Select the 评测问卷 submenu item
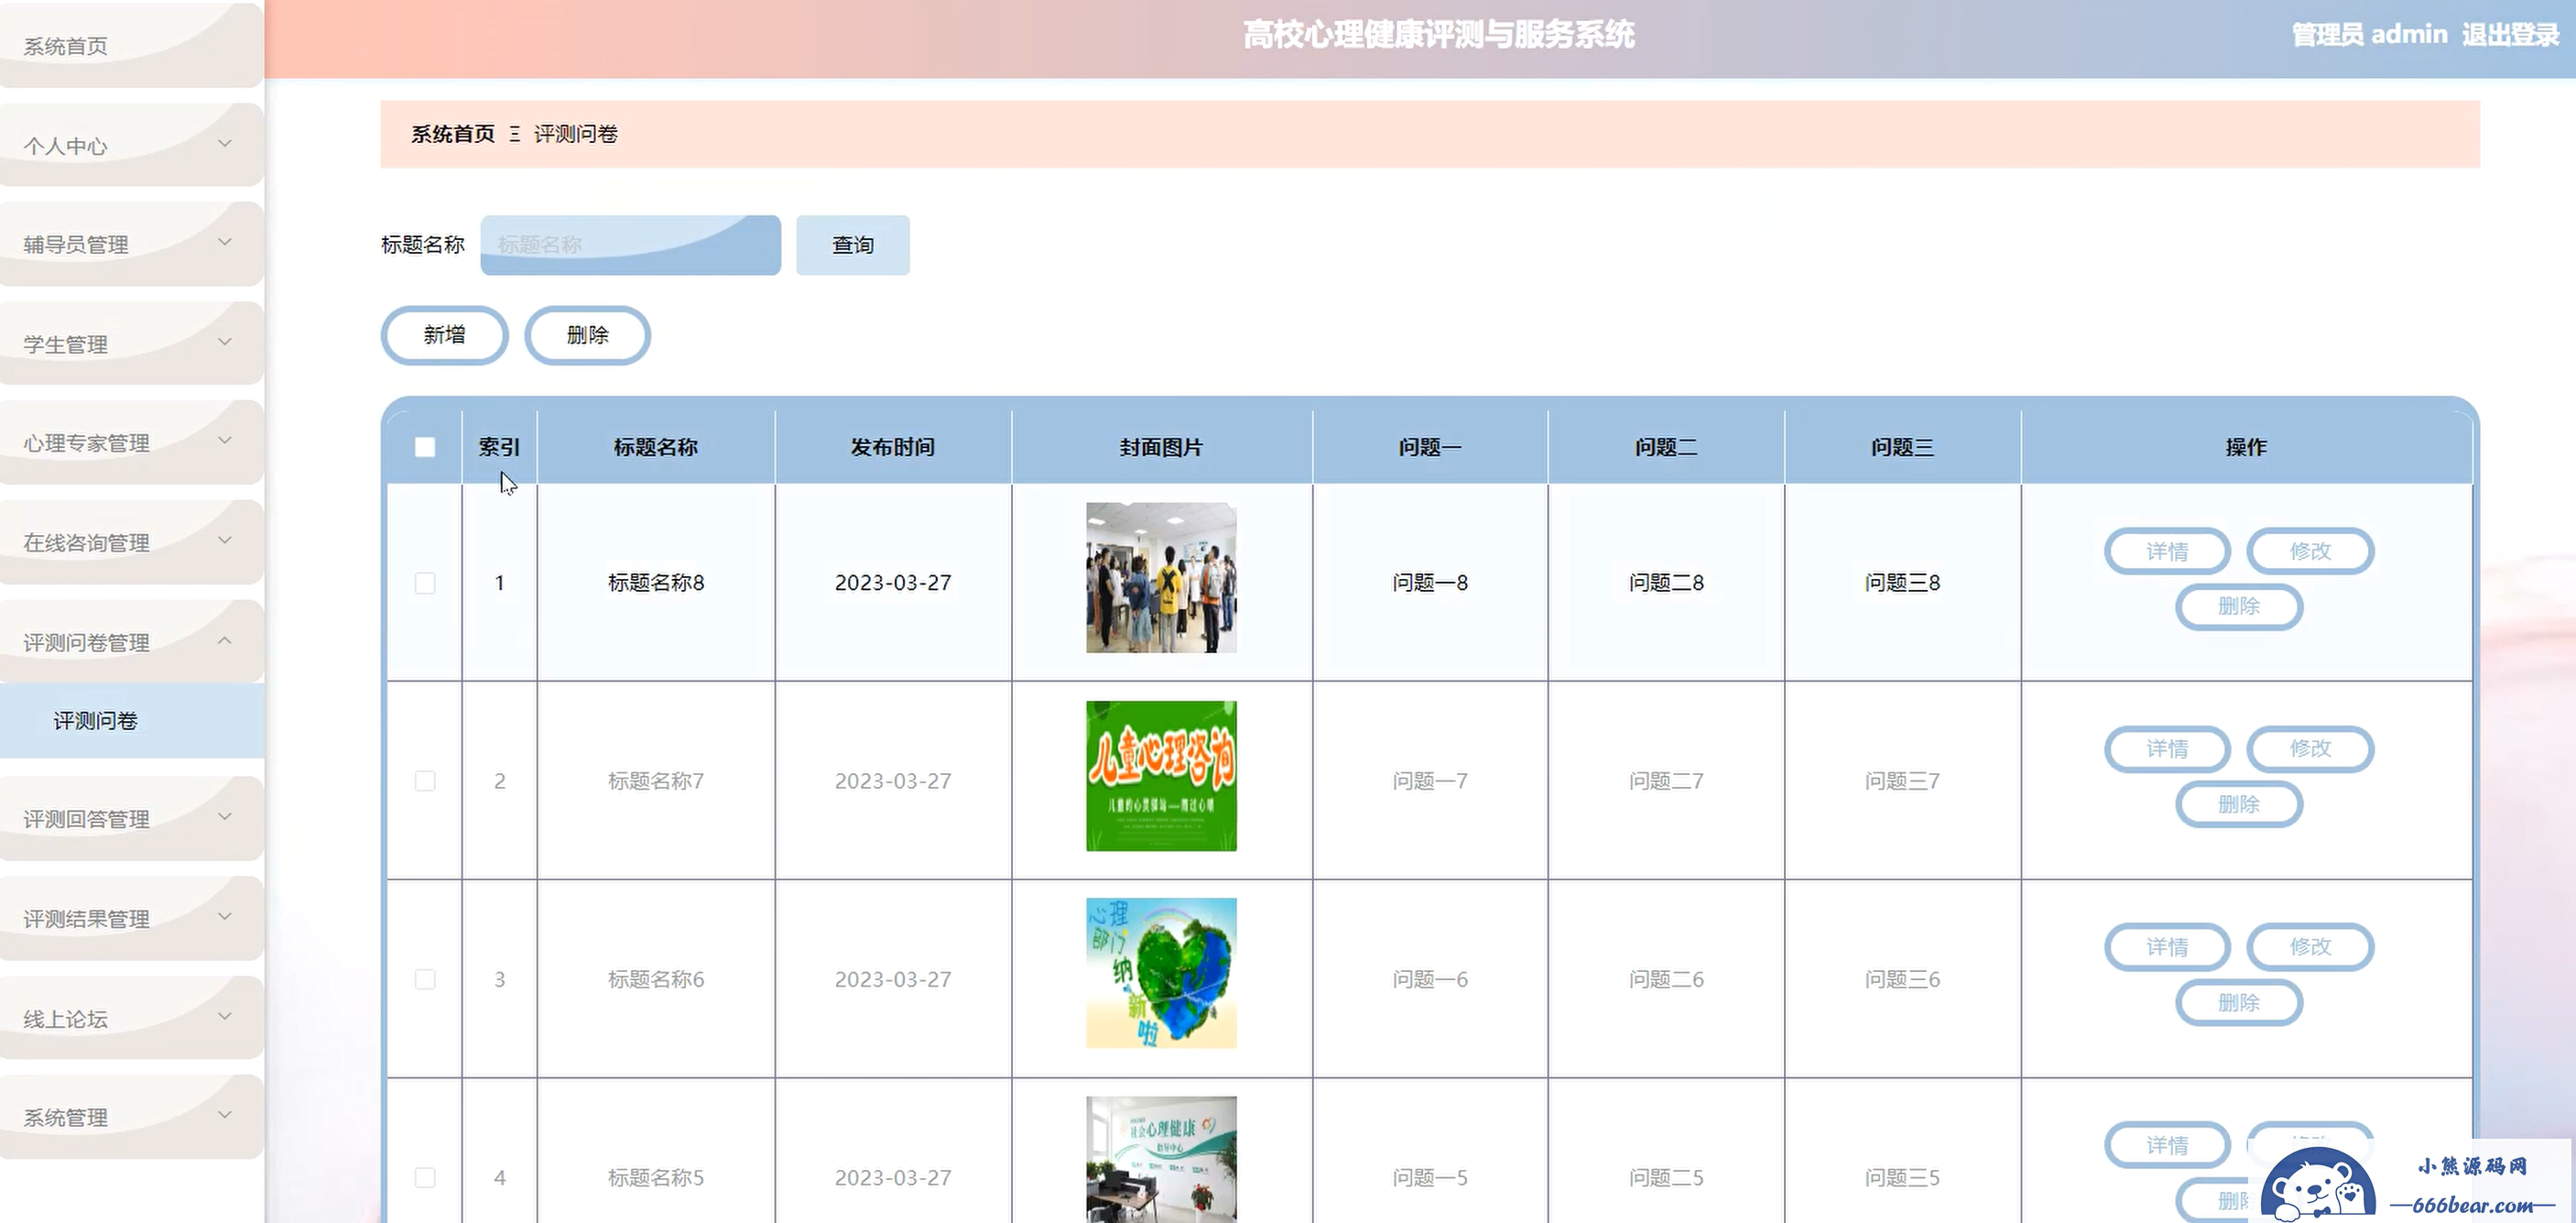Screen dimensions: 2576x1223 click(x=131, y=720)
